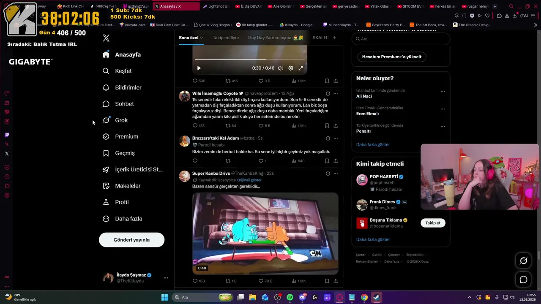Bookmark the Super Kanba Drive post
This screenshot has width=541, height=304.
pyautogui.click(x=327, y=281)
